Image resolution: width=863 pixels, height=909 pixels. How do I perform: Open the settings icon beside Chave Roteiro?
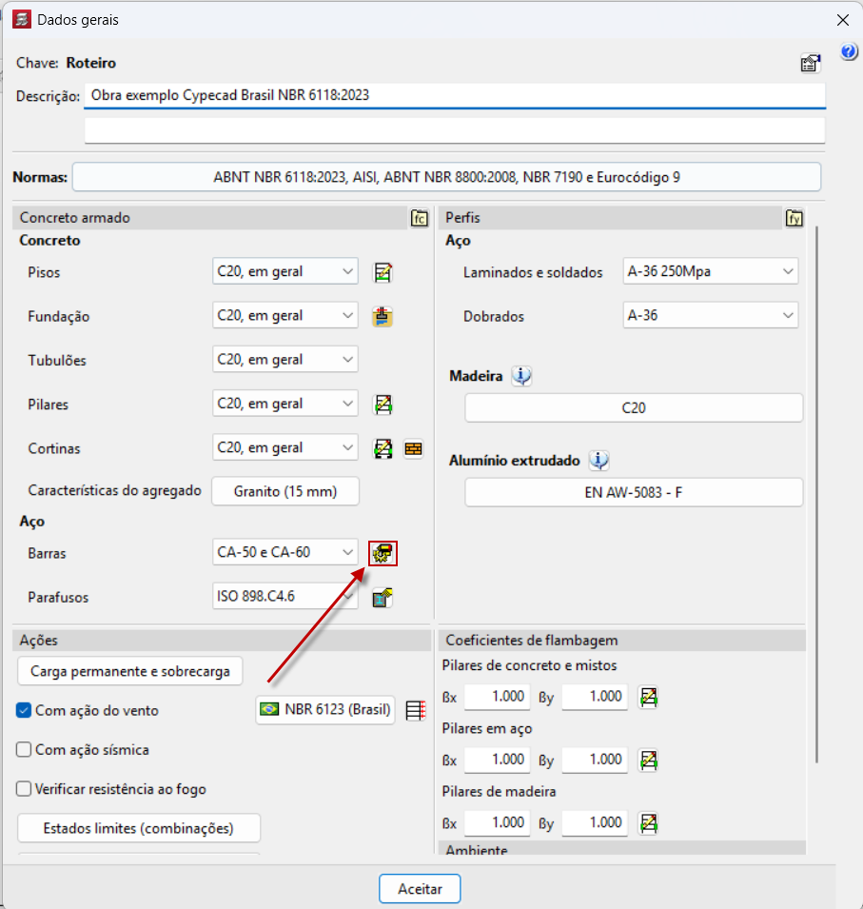point(811,63)
